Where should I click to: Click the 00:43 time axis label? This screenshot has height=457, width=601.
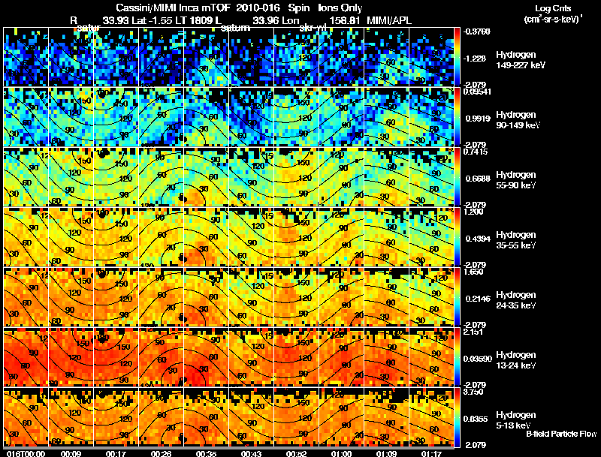[251, 453]
